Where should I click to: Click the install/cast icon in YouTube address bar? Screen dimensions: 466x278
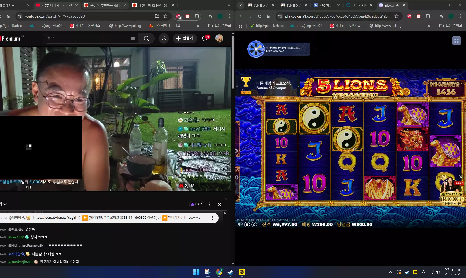[x=157, y=16]
